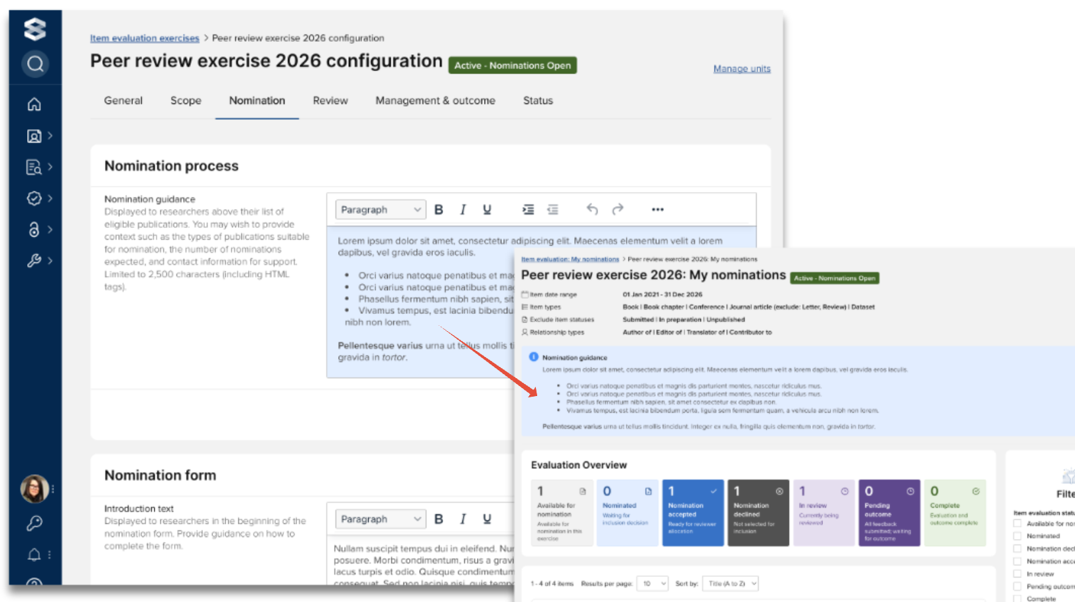Select the Pending outcome overview card
1075x602 pixels.
(889, 513)
